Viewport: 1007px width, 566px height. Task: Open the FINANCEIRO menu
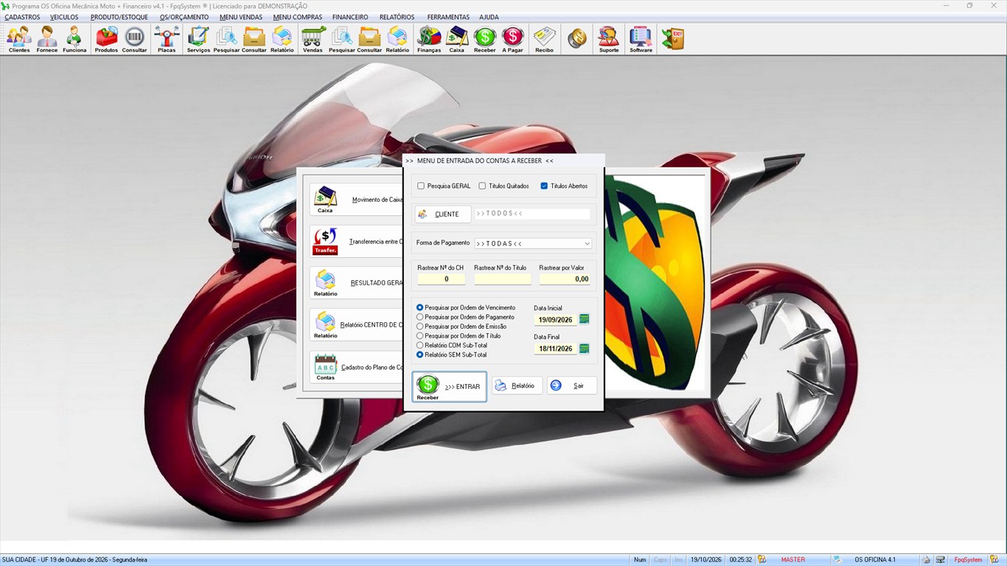pos(350,17)
